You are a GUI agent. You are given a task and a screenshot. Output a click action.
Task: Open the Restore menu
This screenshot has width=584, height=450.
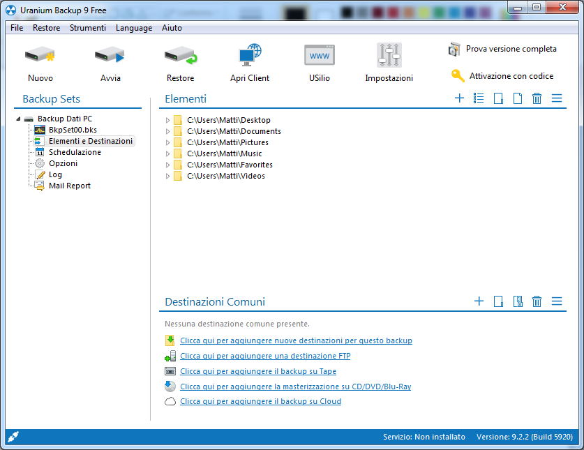(x=46, y=28)
